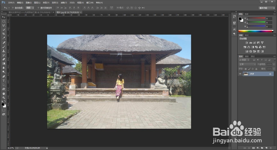Viewport: 277px width, 150px height.
Task: Select the Custom Shape tool
Action: coord(4,89)
